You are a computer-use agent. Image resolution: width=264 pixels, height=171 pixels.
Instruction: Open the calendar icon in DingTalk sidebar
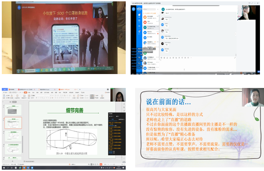tap(139, 21)
